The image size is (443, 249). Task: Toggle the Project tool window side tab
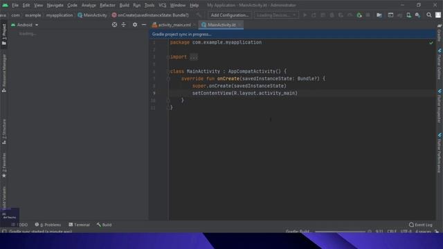4,35
